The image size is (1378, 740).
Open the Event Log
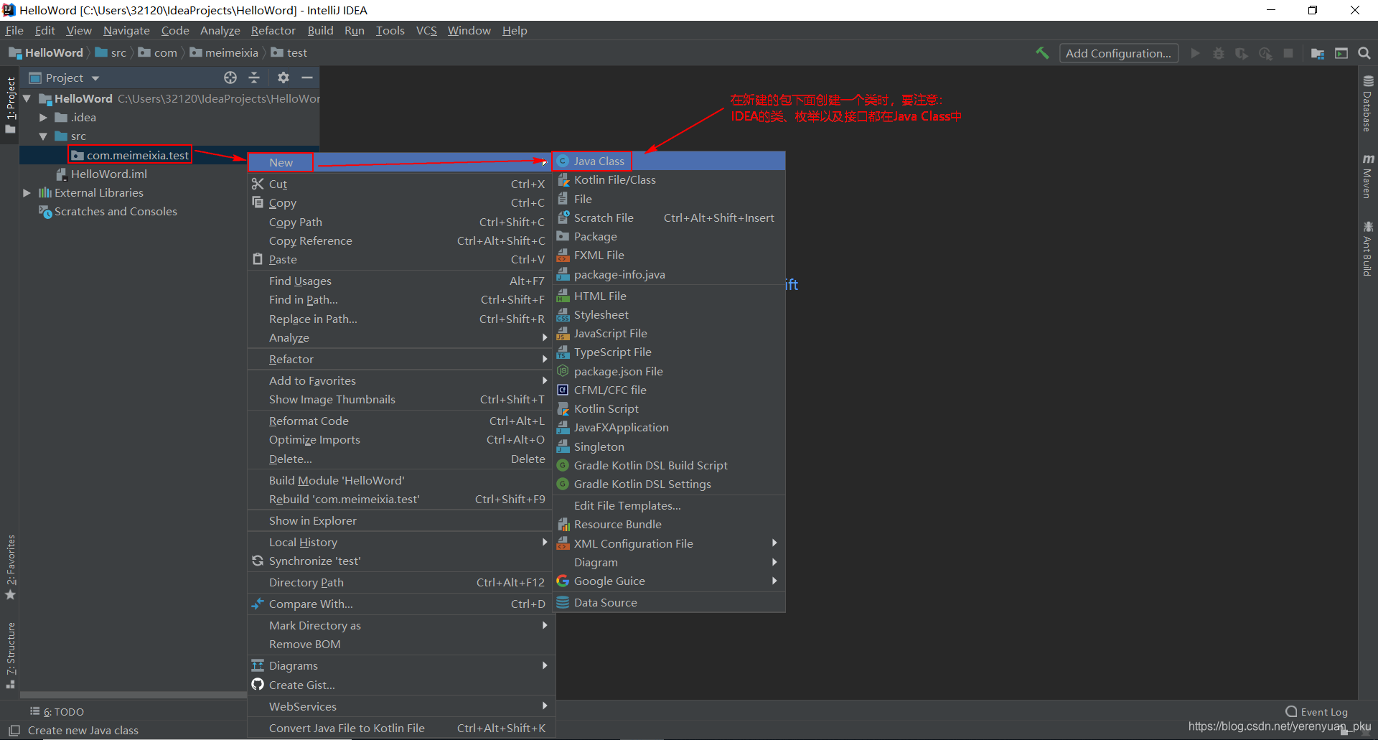click(1316, 712)
